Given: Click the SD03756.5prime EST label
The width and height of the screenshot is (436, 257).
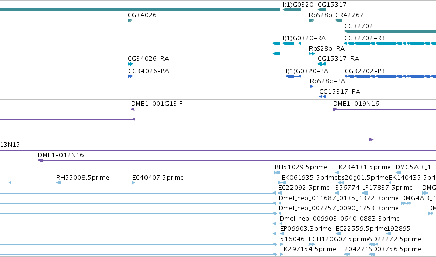Looking at the screenshot, I should pos(395,249).
